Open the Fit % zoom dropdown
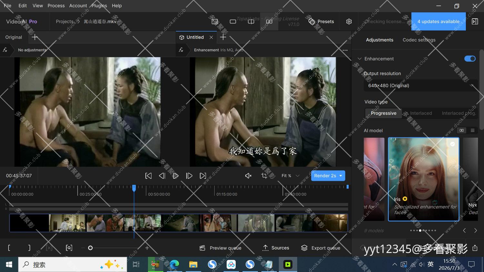The height and width of the screenshot is (272, 484). click(290, 176)
